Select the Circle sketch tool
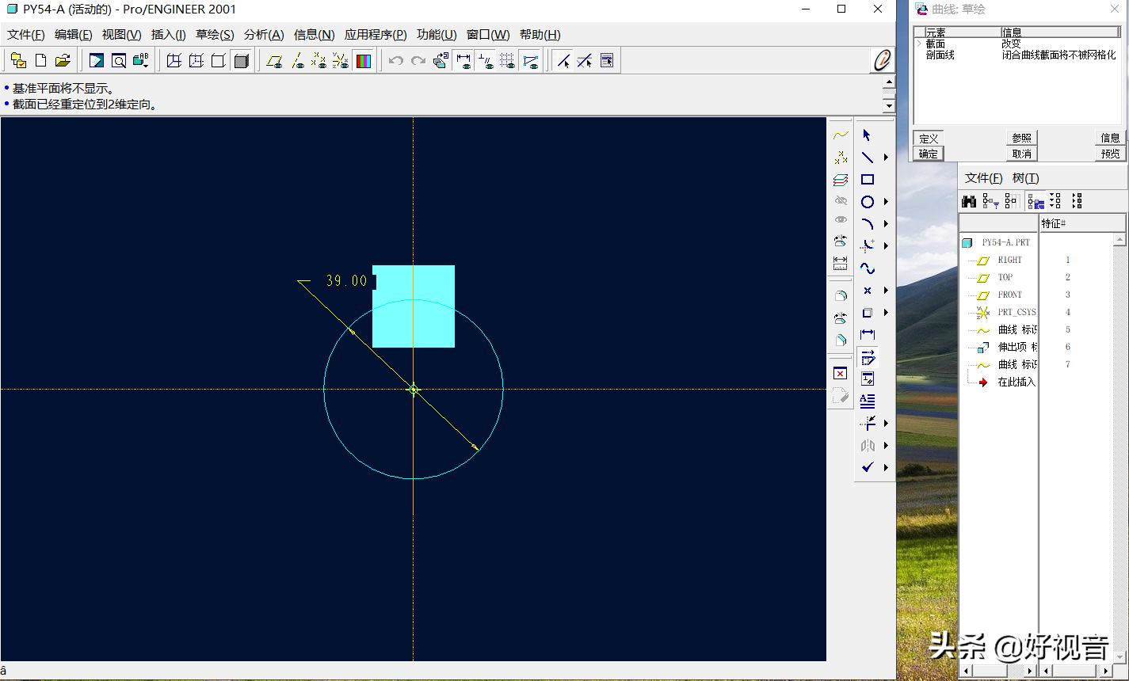 click(868, 202)
